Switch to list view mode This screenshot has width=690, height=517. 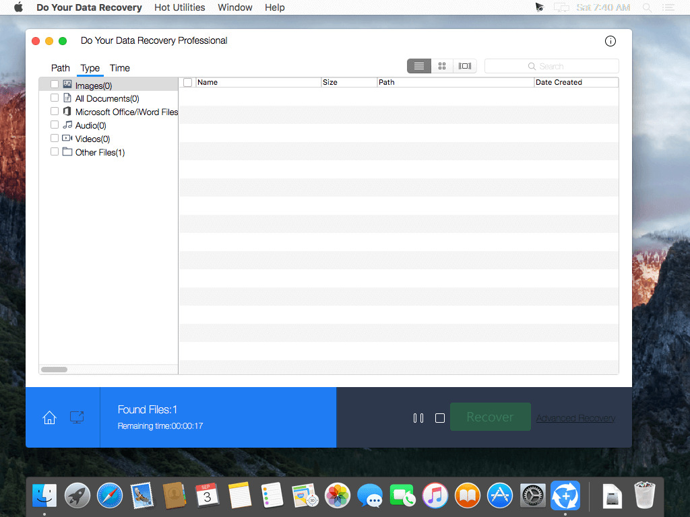click(419, 66)
